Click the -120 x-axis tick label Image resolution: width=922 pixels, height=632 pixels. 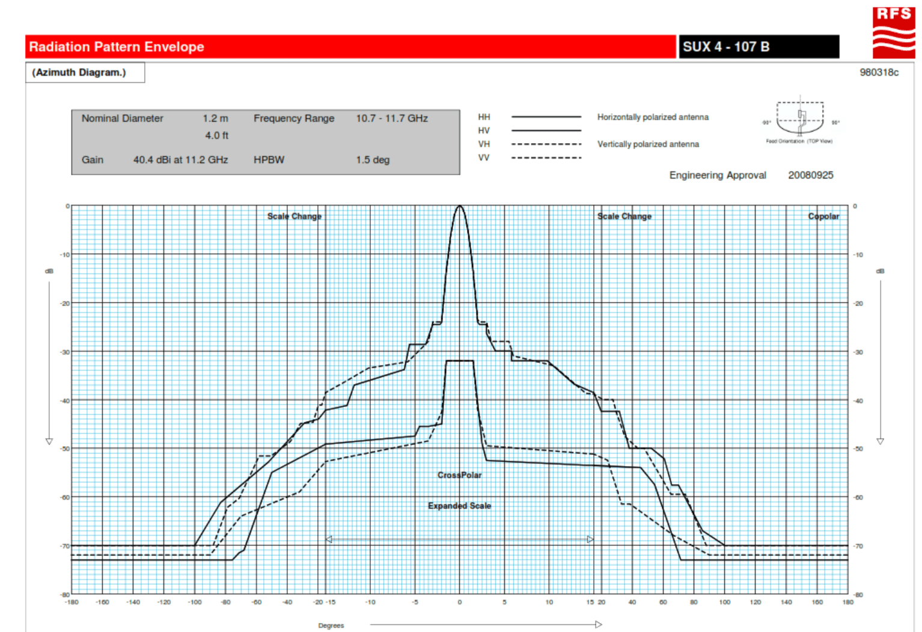pos(163,602)
